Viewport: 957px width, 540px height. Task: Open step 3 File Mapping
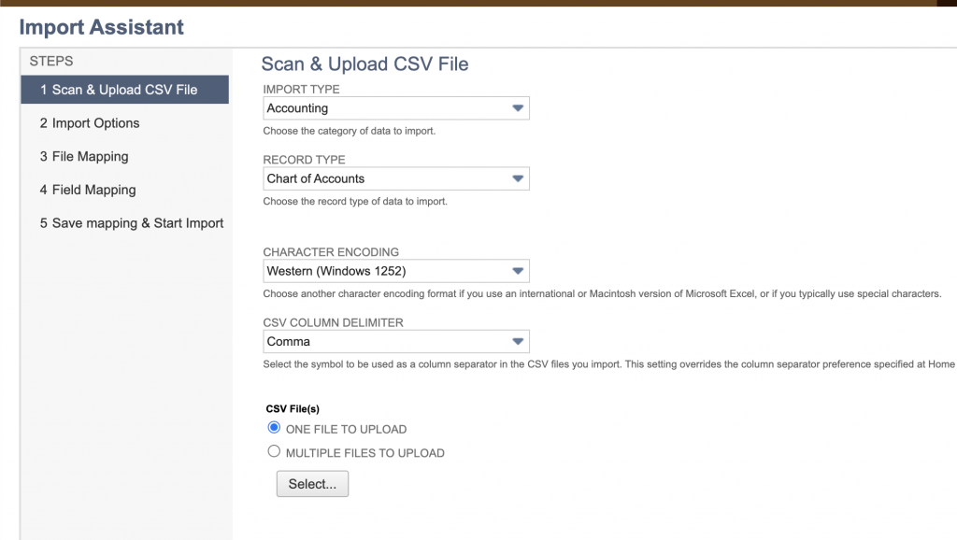click(84, 157)
